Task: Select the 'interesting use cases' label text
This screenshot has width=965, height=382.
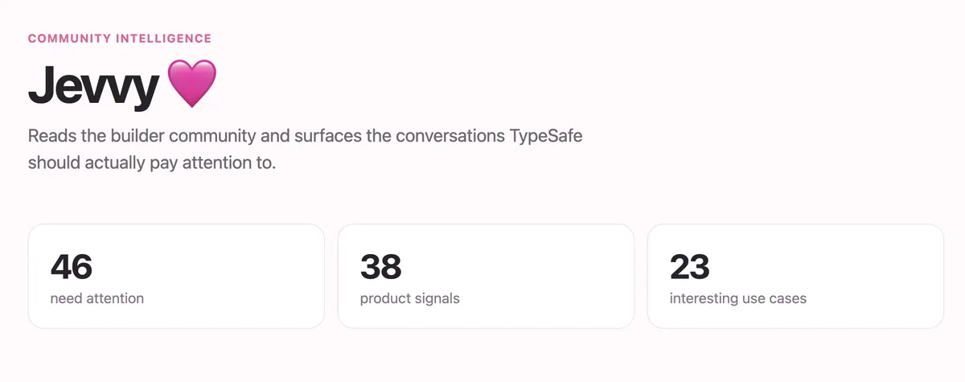Action: coord(738,298)
